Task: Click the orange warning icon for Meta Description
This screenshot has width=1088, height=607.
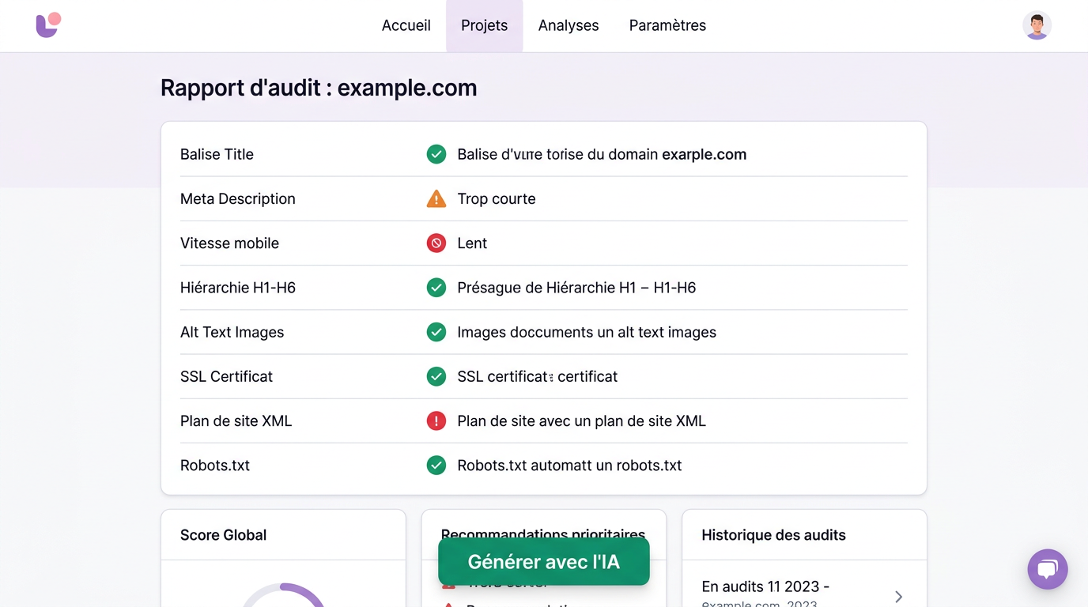Action: (x=436, y=198)
